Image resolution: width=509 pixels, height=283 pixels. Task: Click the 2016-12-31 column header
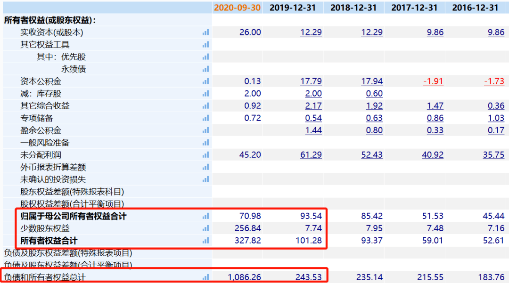point(475,8)
